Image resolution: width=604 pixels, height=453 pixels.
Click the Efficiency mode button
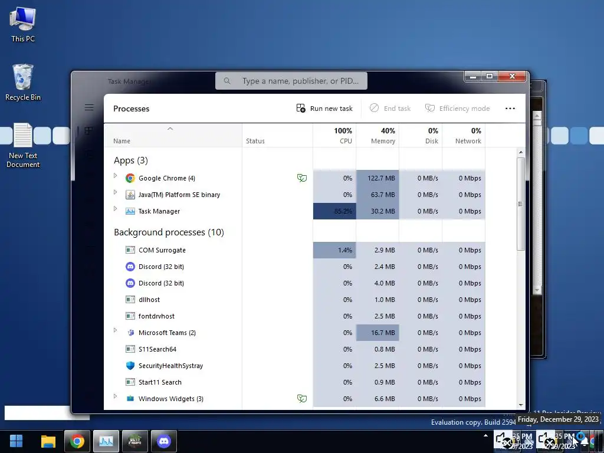[x=457, y=109]
